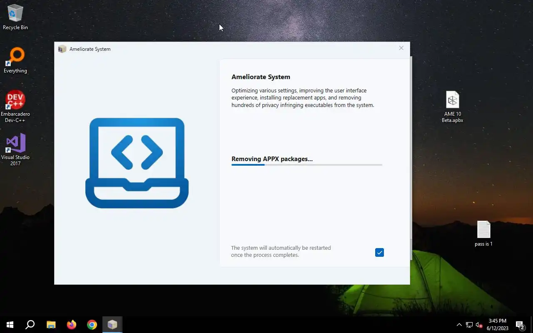Viewport: 533px width, 333px height.
Task: Launch Firefox from the taskbar
Action: (72, 325)
